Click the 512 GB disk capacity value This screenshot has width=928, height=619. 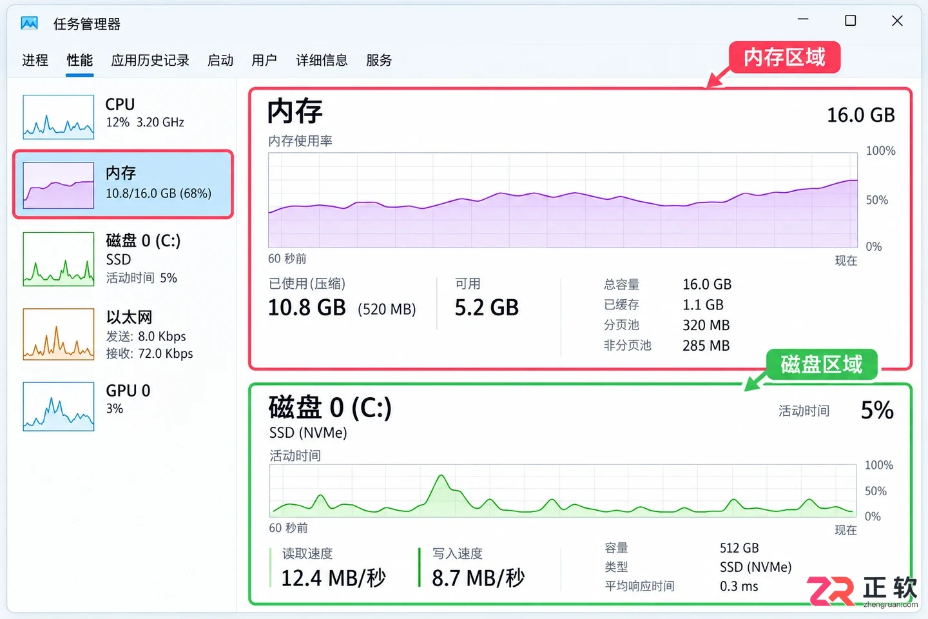coord(739,548)
